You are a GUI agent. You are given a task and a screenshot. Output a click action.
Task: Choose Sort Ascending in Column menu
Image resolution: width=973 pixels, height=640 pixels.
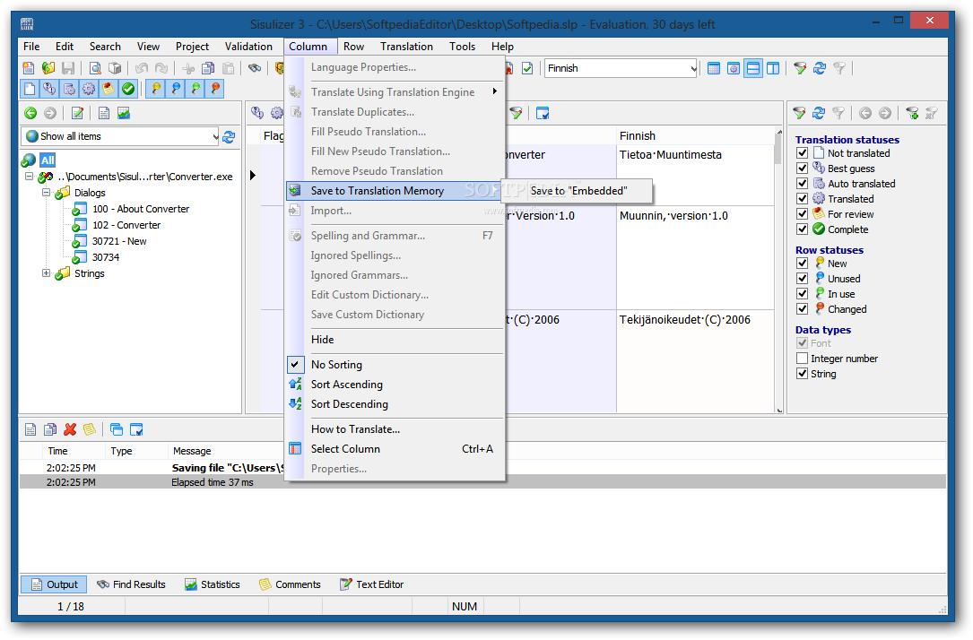pyautogui.click(x=395, y=385)
